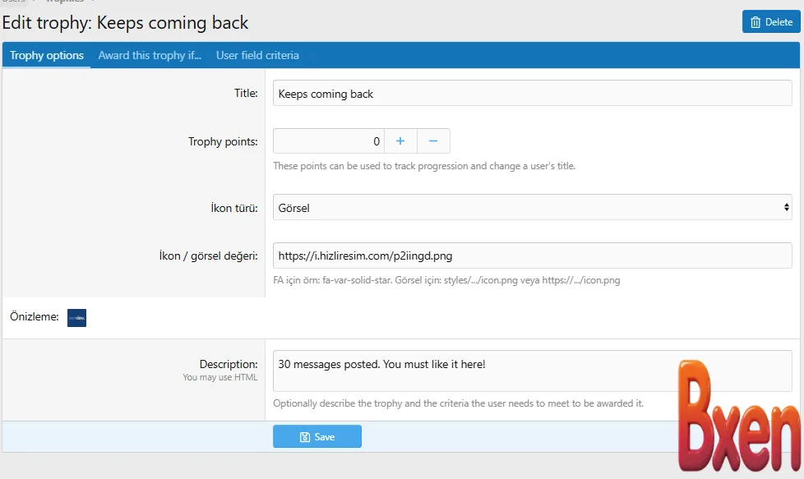The image size is (804, 479).
Task: Switch to the Trophy options tab
Action: (x=47, y=56)
